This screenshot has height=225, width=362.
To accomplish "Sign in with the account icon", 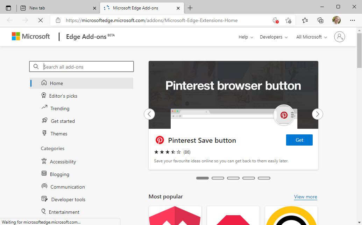I will [339, 37].
